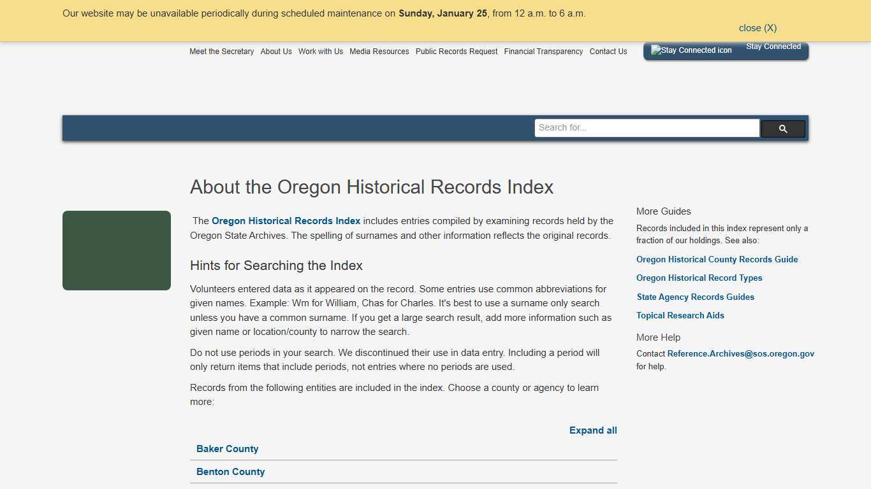Open the About Us page

click(x=276, y=52)
